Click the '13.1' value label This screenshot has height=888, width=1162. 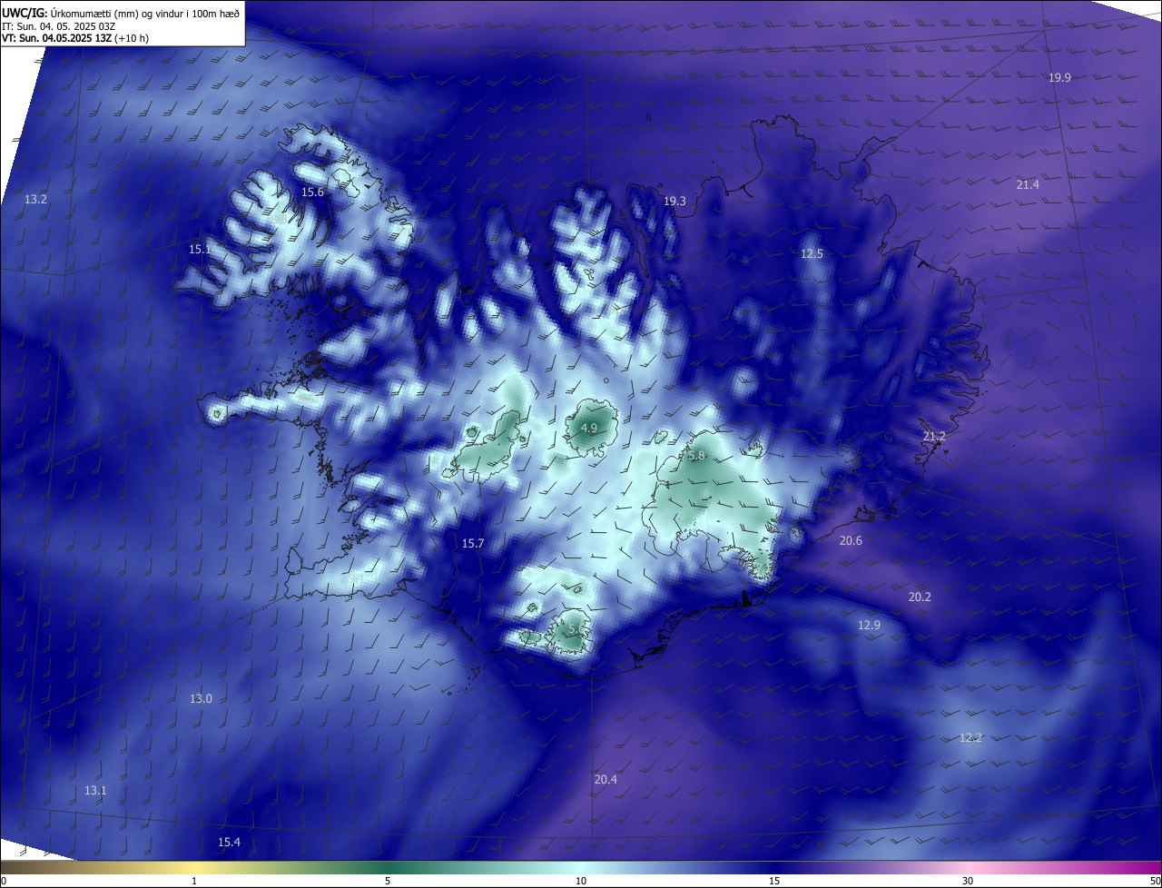click(95, 791)
